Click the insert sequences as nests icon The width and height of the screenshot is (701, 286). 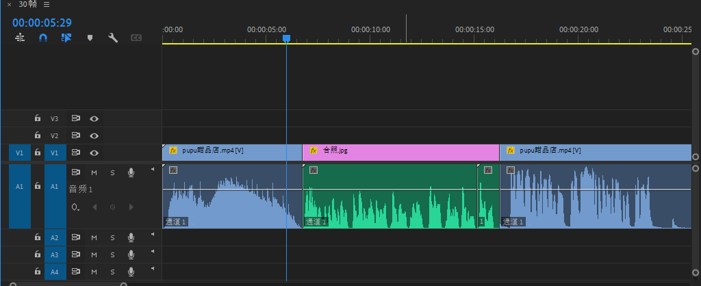pyautogui.click(x=20, y=38)
